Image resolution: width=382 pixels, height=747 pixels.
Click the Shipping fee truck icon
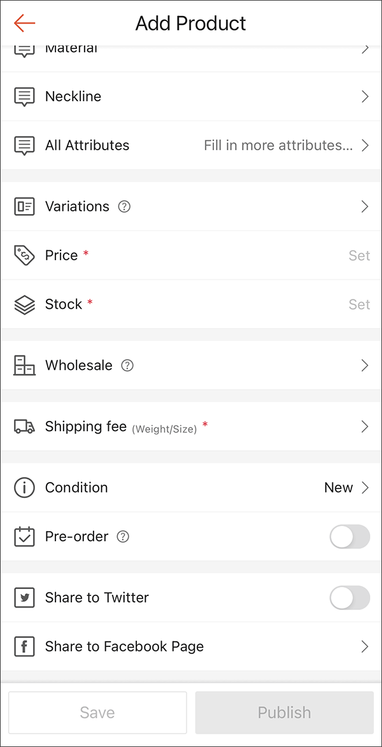click(24, 426)
